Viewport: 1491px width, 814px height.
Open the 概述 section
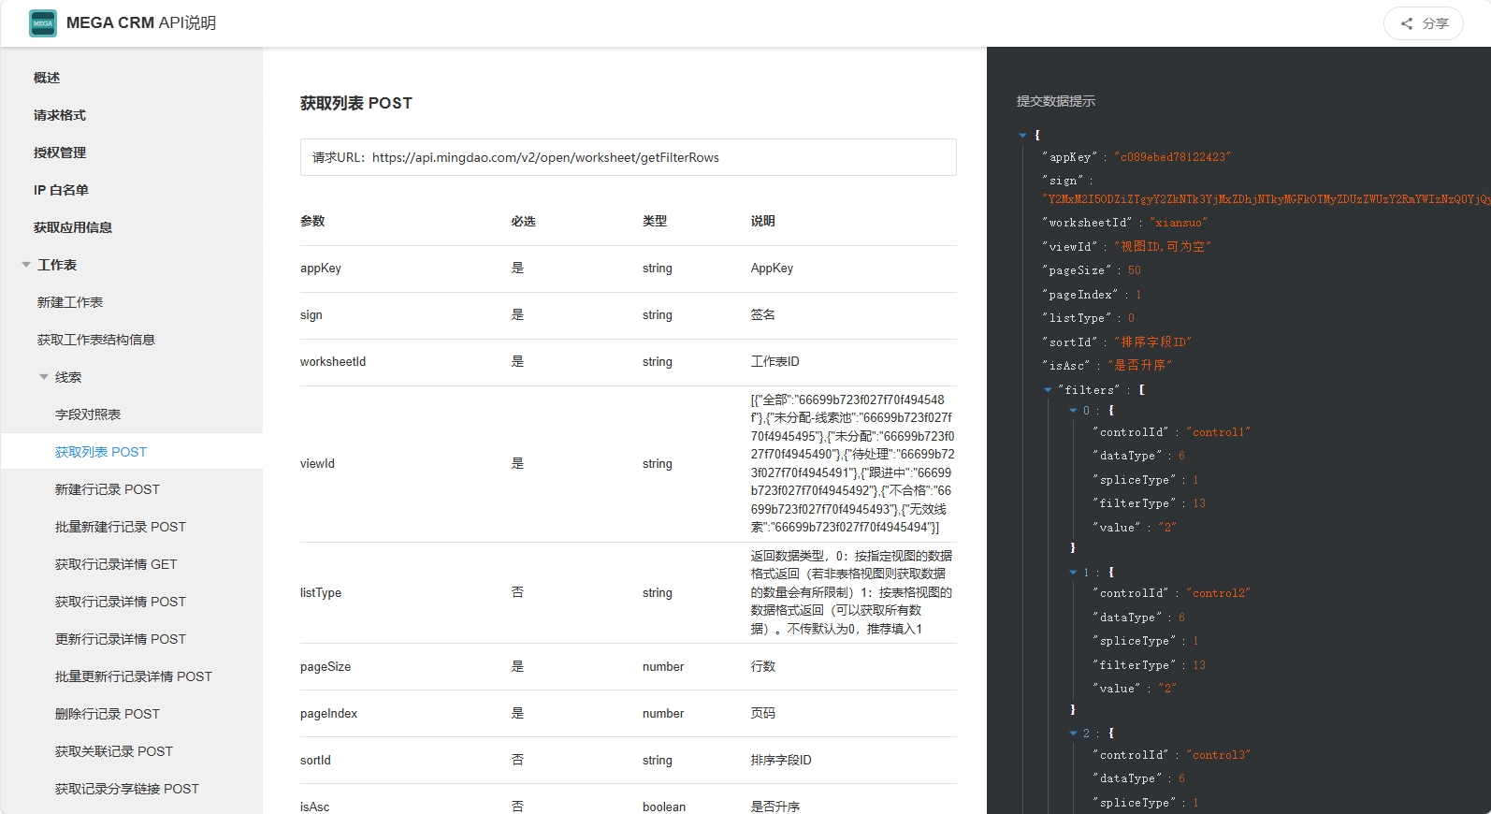(47, 78)
